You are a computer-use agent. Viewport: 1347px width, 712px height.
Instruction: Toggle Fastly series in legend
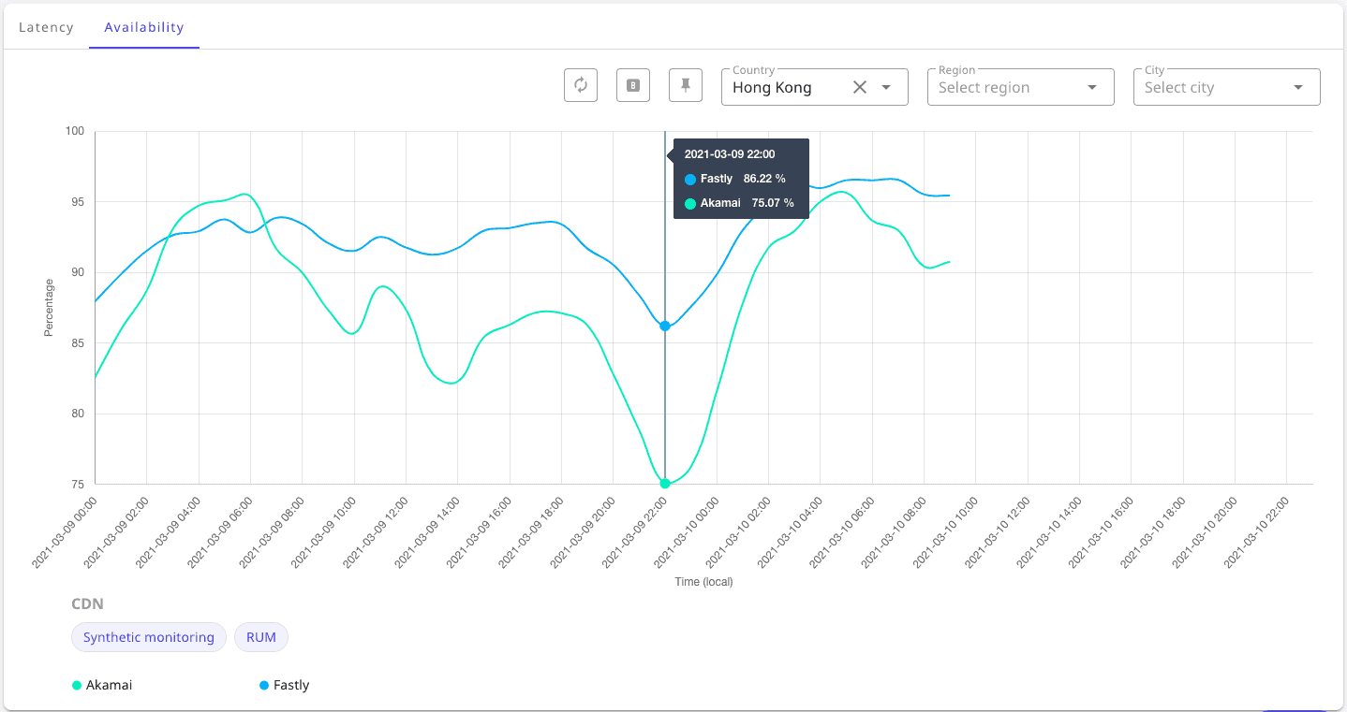(x=284, y=685)
